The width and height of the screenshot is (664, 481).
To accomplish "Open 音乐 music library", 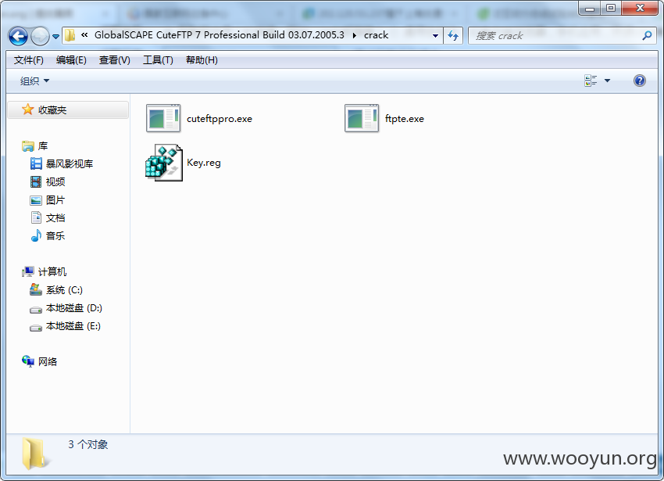I will tap(55, 236).
